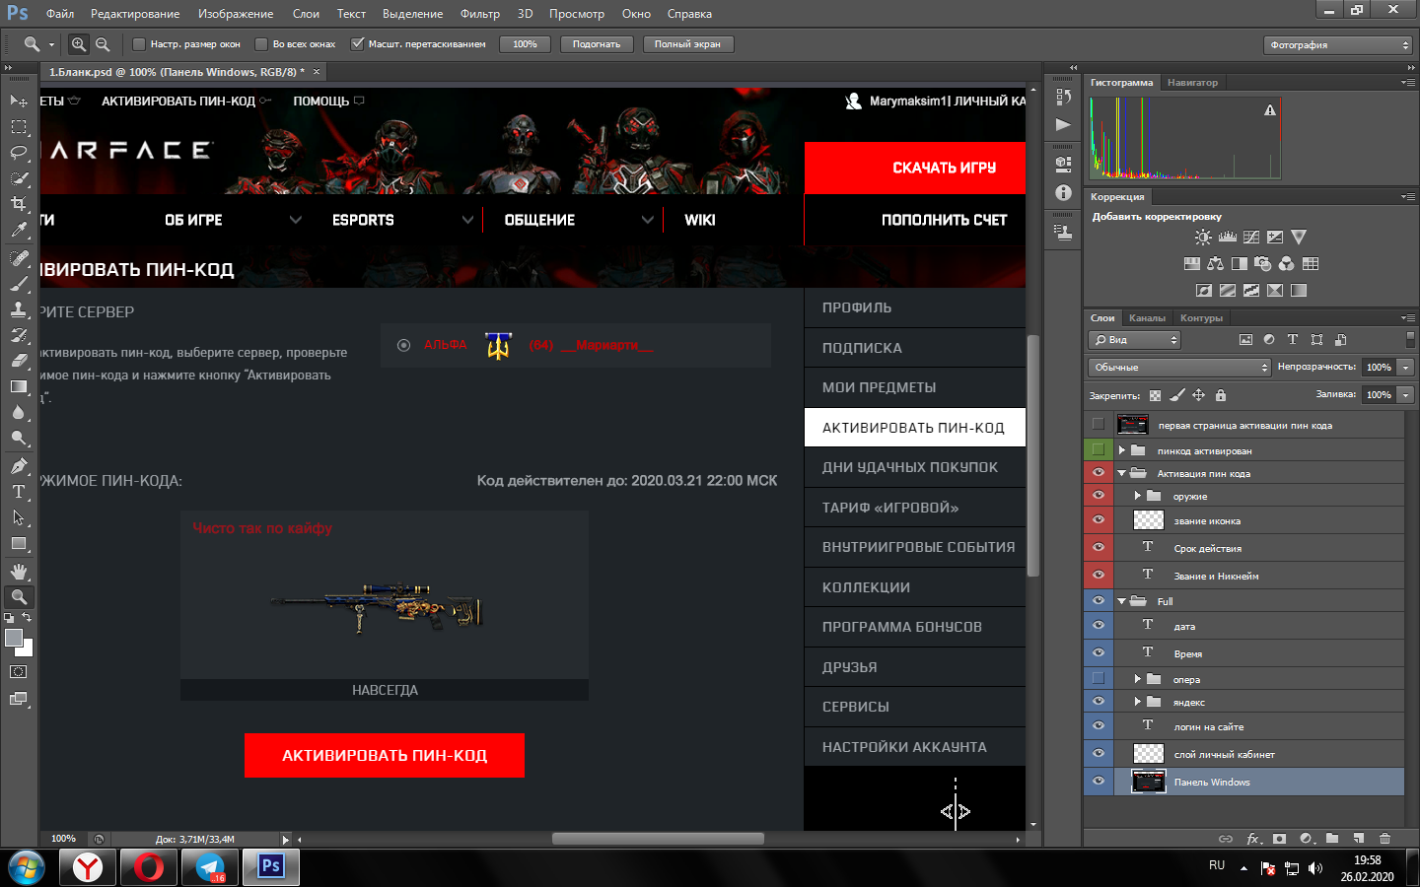
Task: Select the Move tool
Action: [19, 102]
